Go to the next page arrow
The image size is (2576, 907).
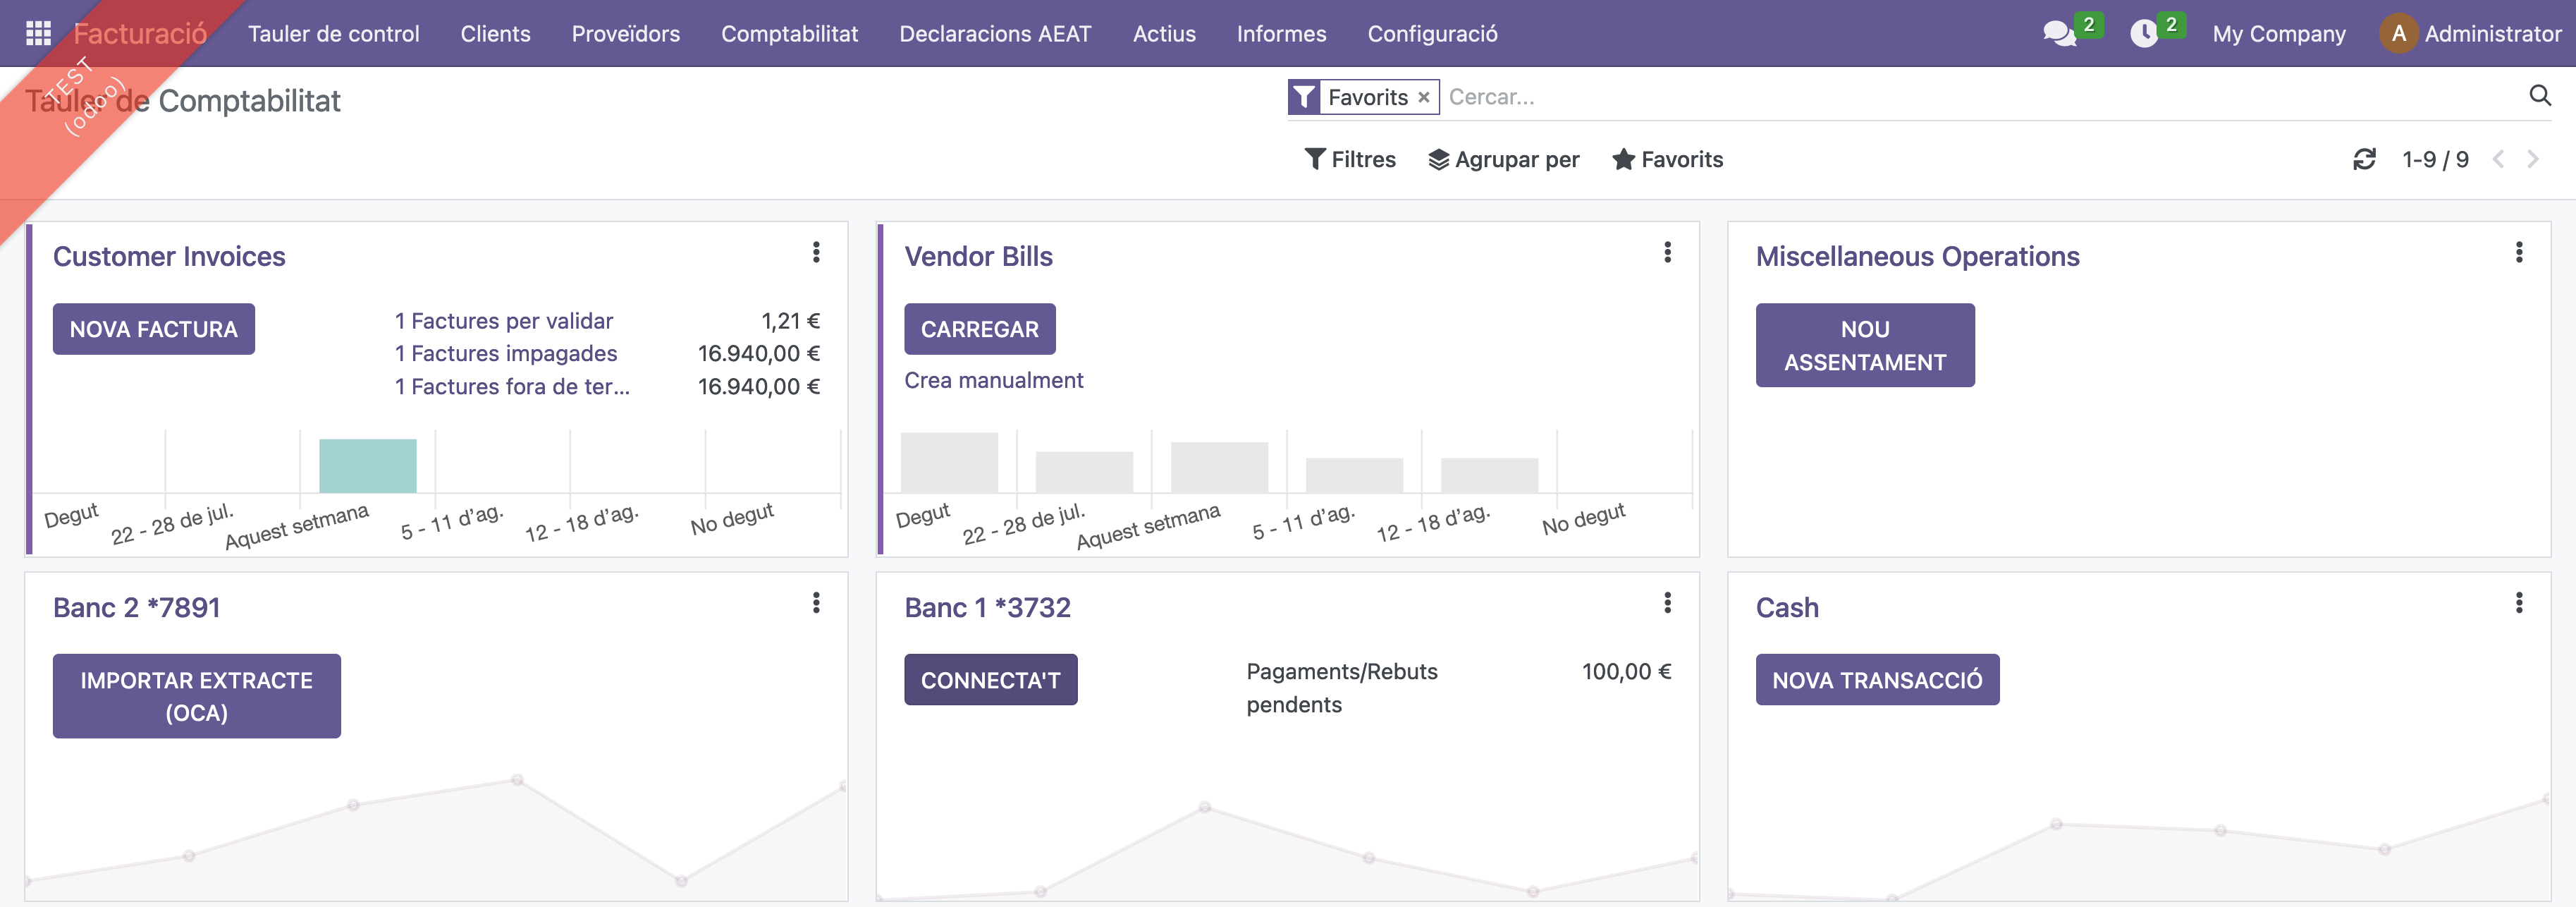(2533, 159)
